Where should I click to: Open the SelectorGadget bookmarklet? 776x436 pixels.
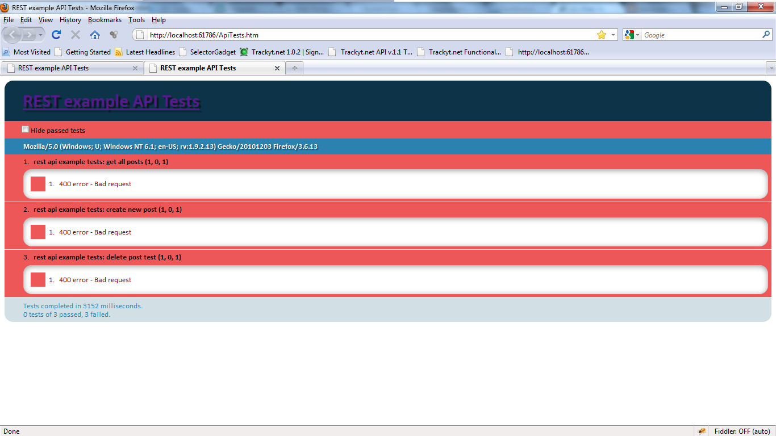(207, 52)
